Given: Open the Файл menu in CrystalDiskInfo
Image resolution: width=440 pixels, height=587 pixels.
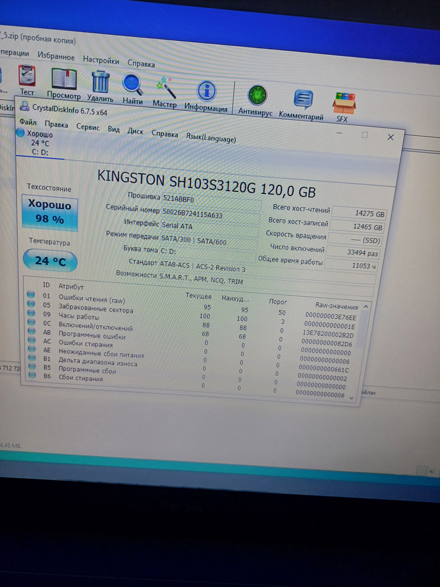Looking at the screenshot, I should 28,122.
